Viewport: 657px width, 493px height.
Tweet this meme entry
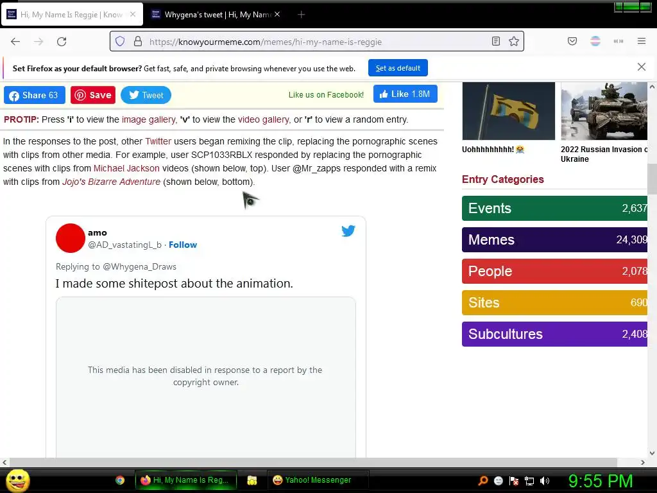point(146,95)
